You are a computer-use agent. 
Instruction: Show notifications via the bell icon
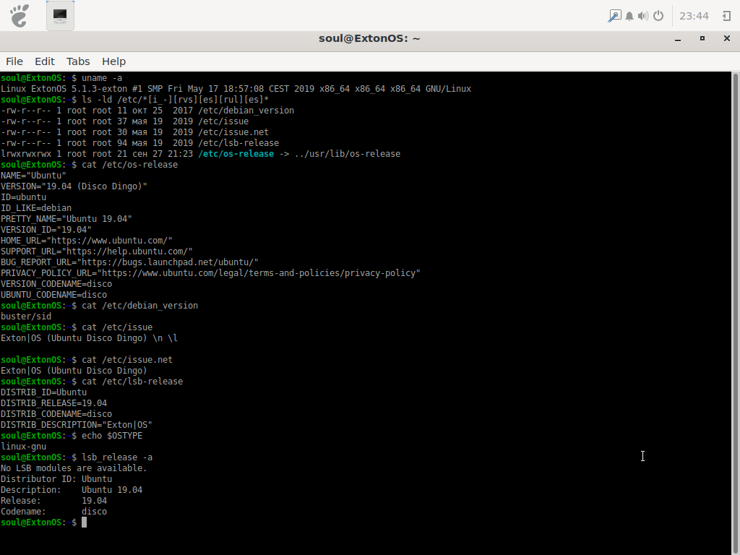coord(629,16)
